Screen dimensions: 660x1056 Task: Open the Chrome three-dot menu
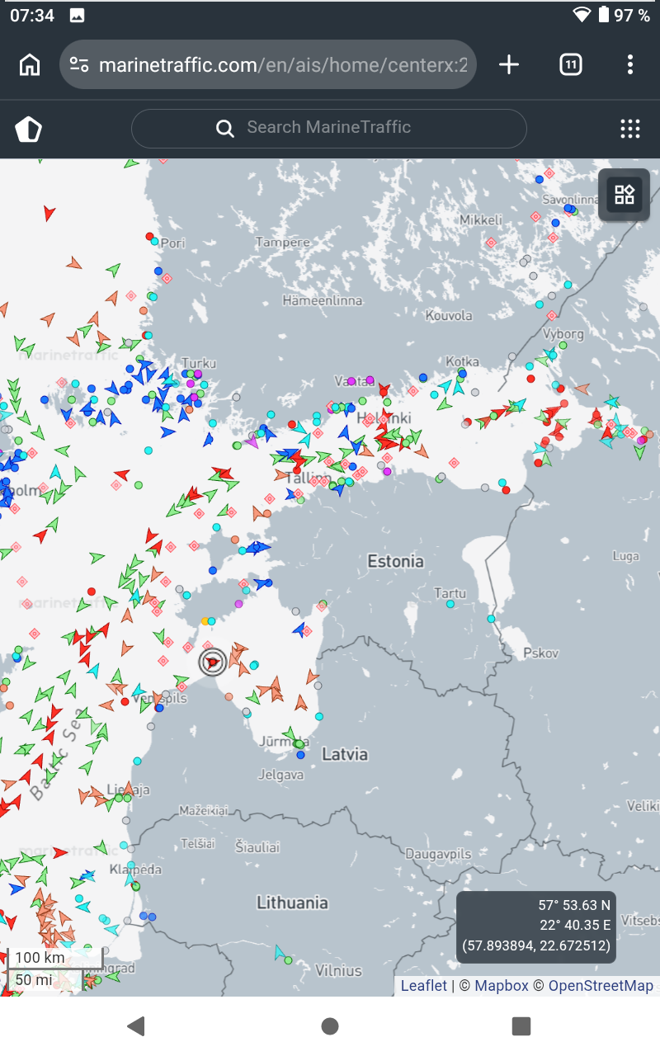coord(630,64)
